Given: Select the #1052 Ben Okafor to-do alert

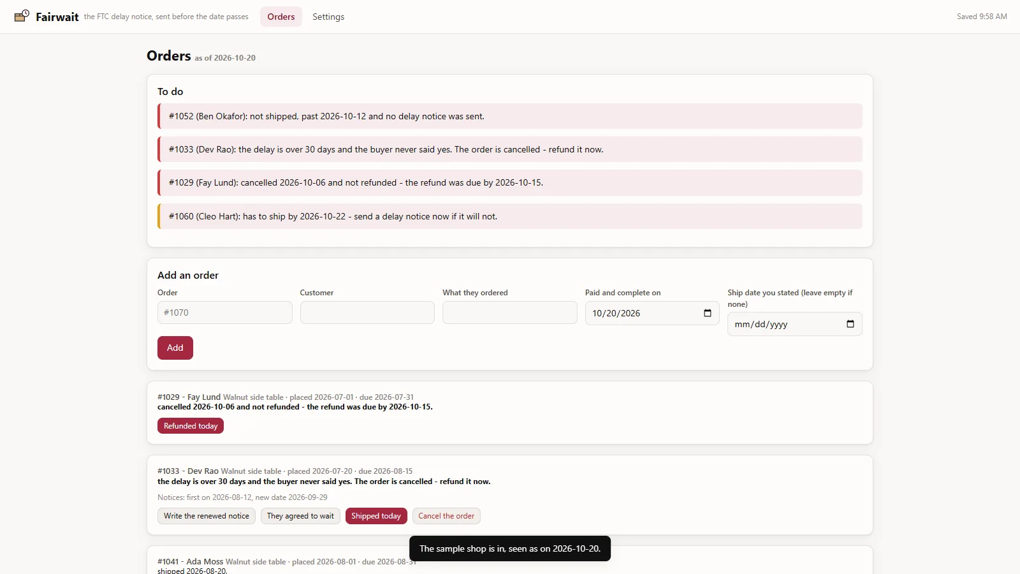Looking at the screenshot, I should [x=510, y=116].
